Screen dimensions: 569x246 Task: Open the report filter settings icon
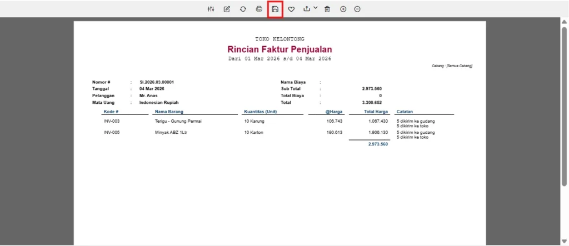(x=211, y=9)
